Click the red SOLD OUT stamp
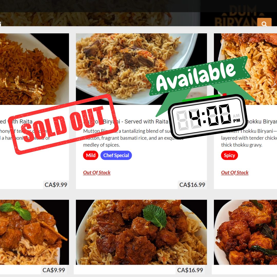Image resolution: width=277 pixels, height=277 pixels. click(x=64, y=124)
